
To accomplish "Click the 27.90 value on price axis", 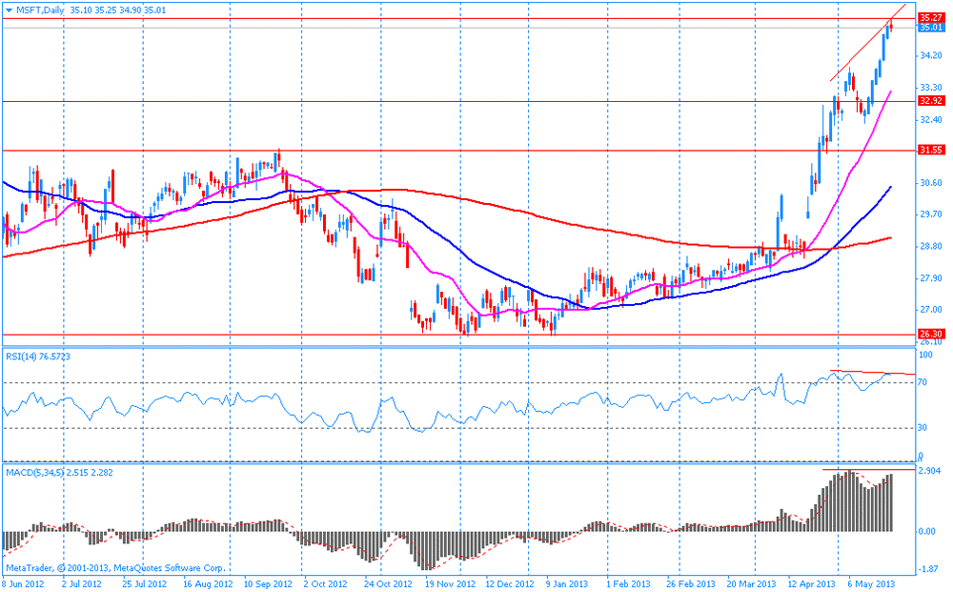I will pyautogui.click(x=931, y=278).
